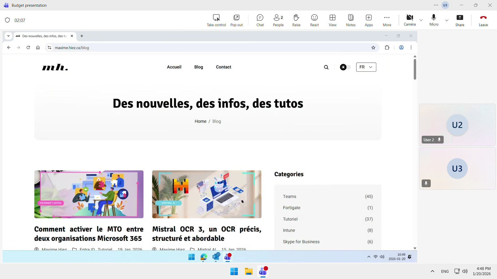Mute the microphone
This screenshot has width=497, height=279.
[434, 20]
